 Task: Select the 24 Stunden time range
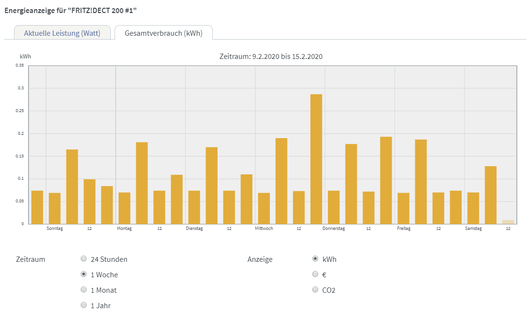point(84,259)
